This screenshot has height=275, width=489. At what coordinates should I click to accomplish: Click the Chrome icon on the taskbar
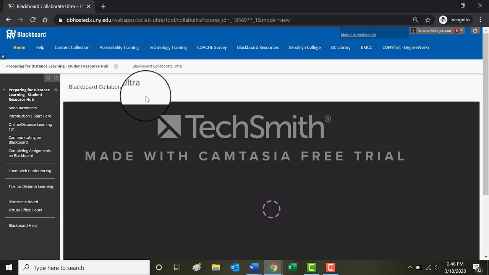(273, 267)
